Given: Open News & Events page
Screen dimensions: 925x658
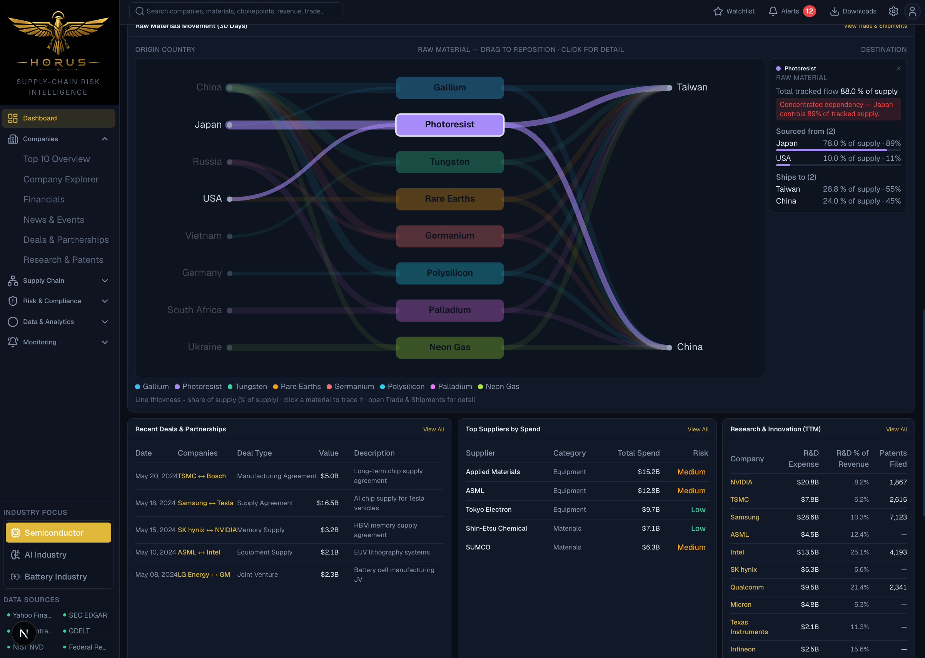Looking at the screenshot, I should [x=54, y=220].
